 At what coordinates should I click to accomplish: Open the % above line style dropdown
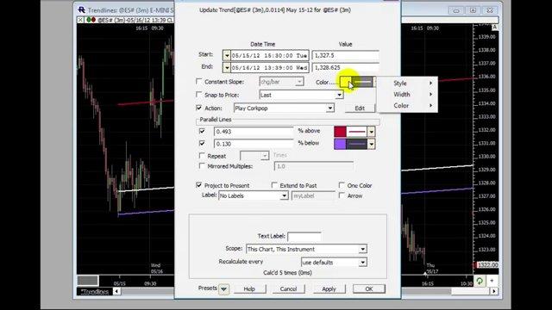click(371, 132)
